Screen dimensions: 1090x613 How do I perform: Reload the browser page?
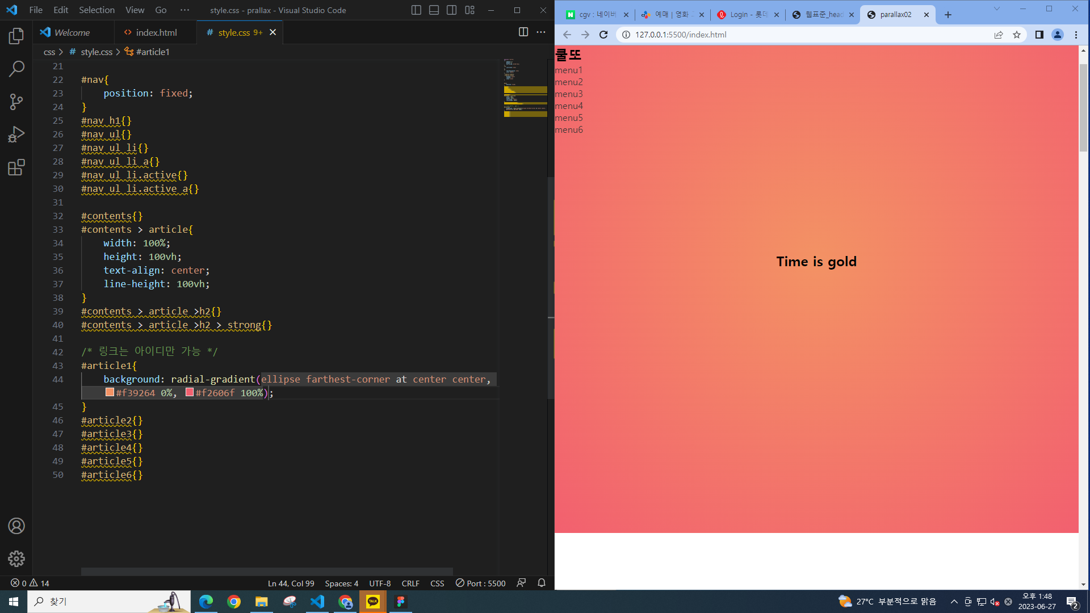pos(603,35)
